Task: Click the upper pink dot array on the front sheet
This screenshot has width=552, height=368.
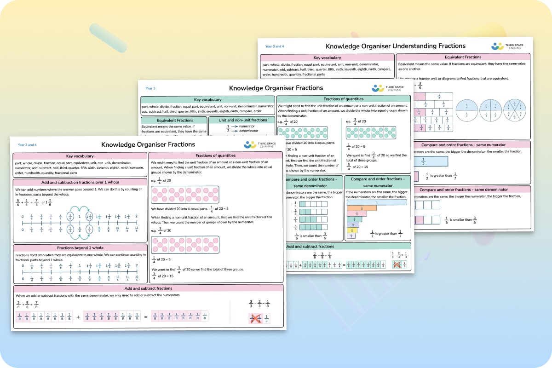Action: (185, 194)
